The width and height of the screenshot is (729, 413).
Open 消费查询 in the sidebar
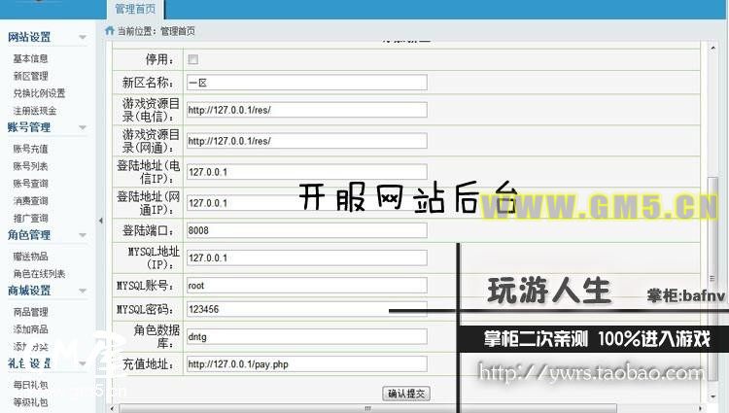pyautogui.click(x=30, y=201)
